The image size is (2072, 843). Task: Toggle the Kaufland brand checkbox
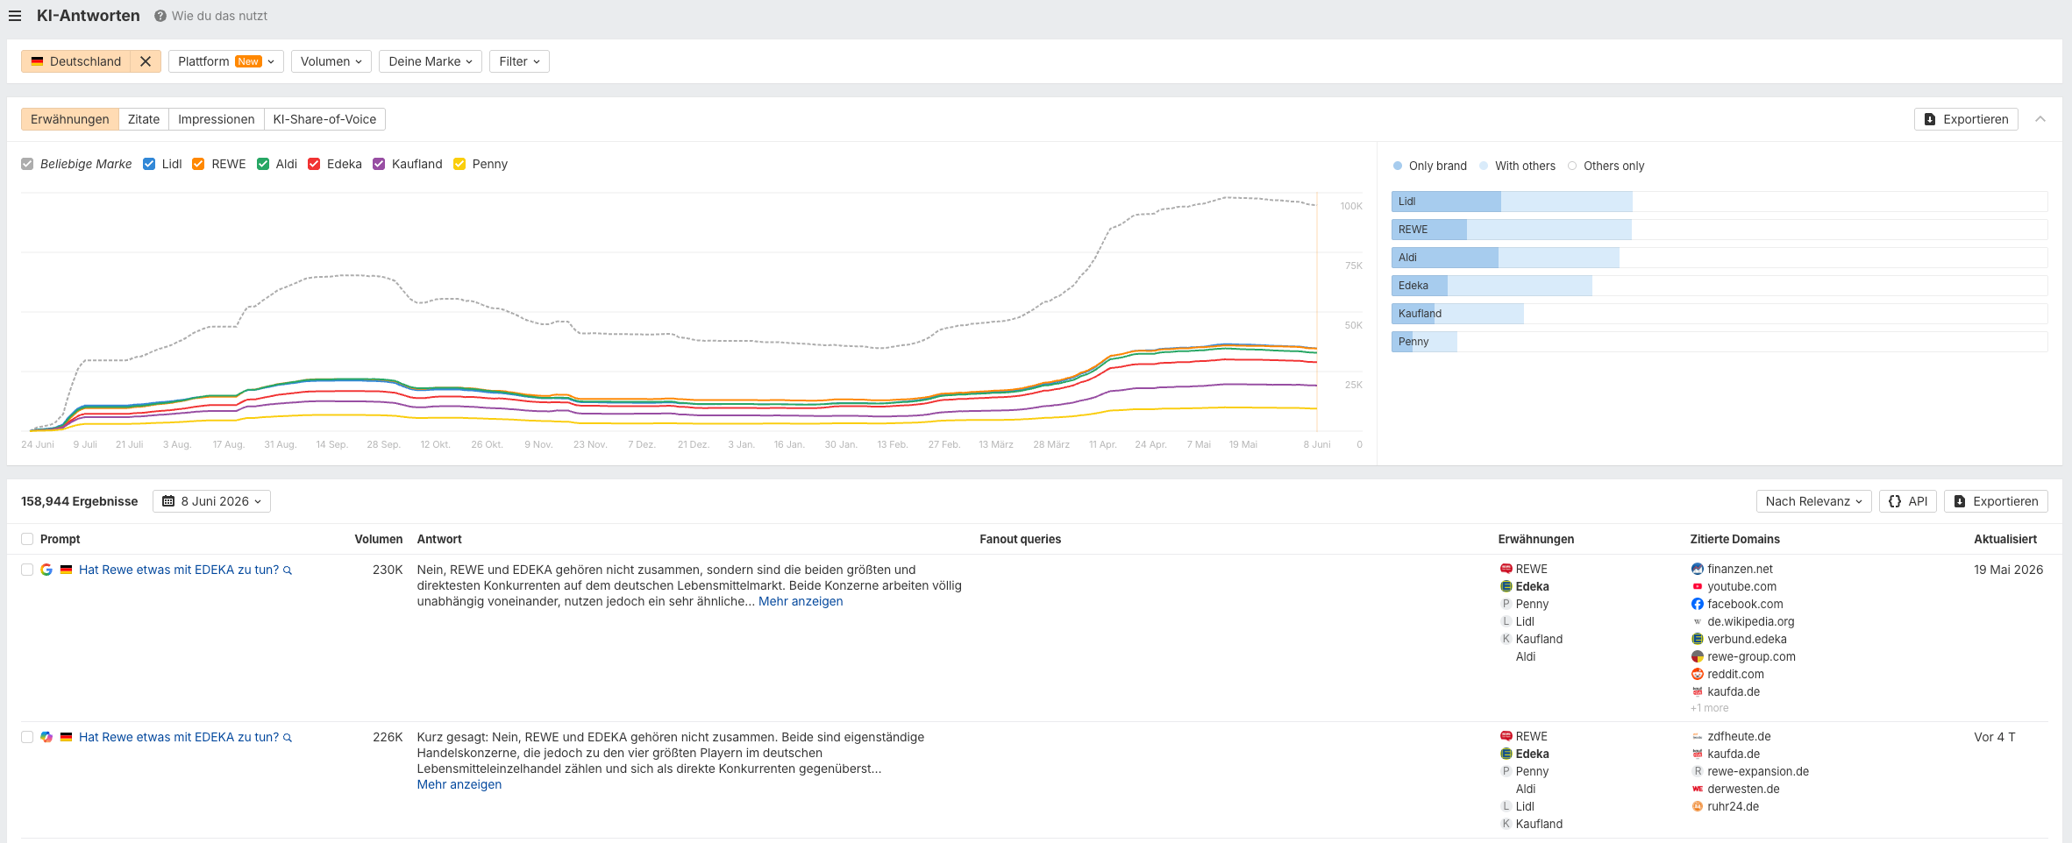379,164
